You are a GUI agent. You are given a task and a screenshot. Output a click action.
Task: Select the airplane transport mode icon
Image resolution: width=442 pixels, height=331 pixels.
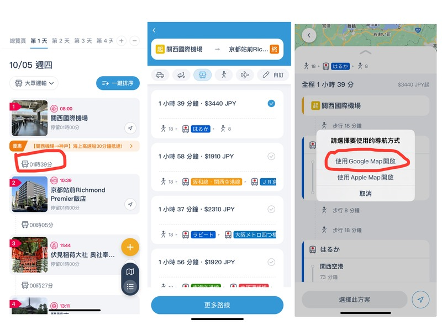[x=245, y=75]
